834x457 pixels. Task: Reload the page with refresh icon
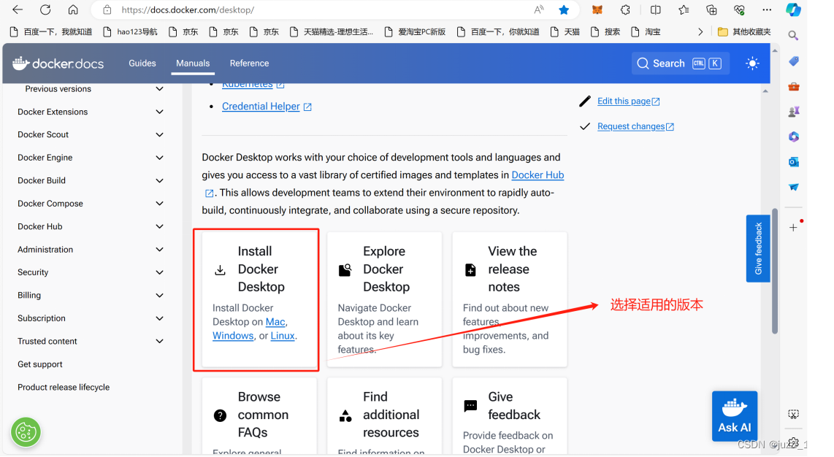[46, 9]
